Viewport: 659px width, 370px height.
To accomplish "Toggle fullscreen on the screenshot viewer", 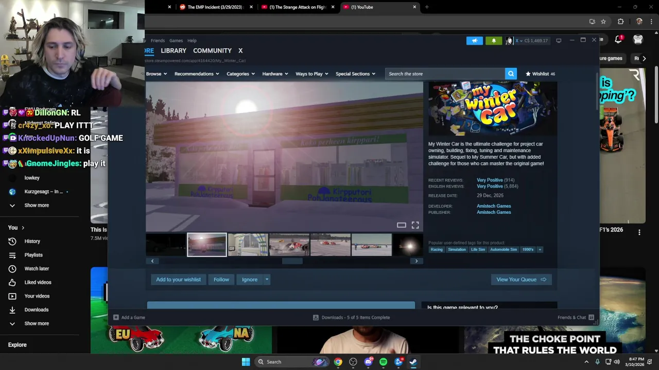I will pyautogui.click(x=415, y=225).
